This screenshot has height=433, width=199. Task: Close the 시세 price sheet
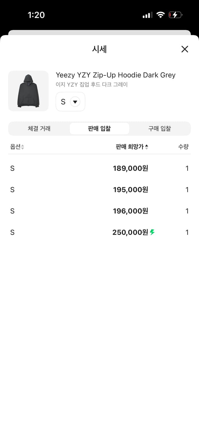click(x=185, y=49)
